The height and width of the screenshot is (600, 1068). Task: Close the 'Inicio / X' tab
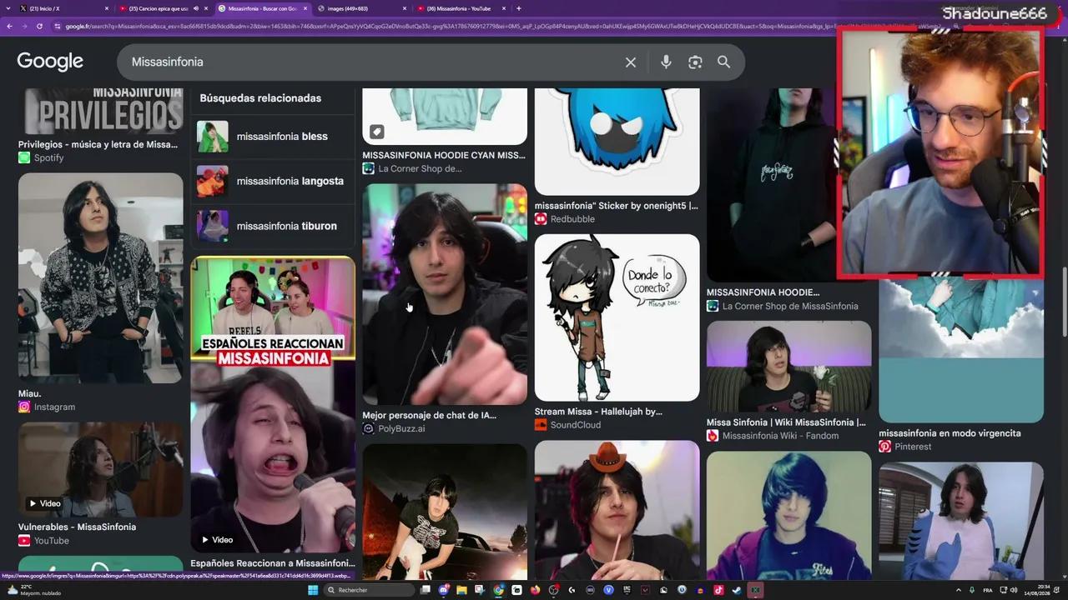(107, 8)
